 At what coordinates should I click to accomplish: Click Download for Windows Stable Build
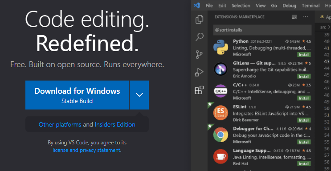tap(77, 95)
